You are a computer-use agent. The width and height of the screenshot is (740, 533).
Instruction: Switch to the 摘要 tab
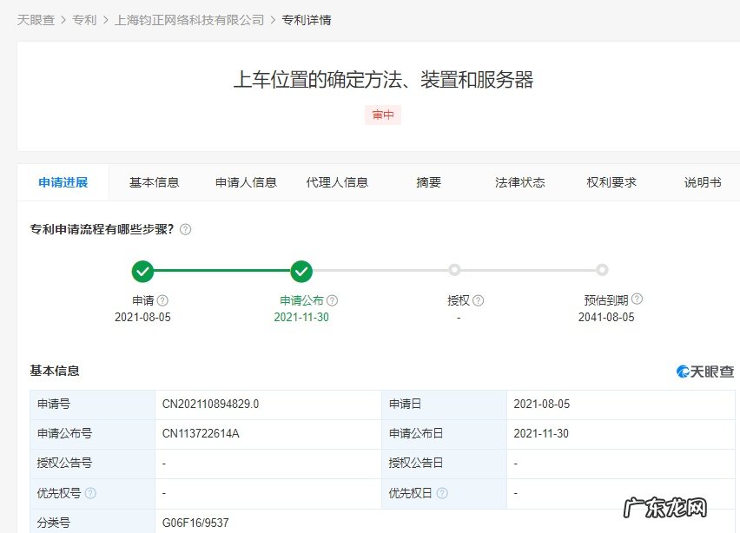point(427,182)
